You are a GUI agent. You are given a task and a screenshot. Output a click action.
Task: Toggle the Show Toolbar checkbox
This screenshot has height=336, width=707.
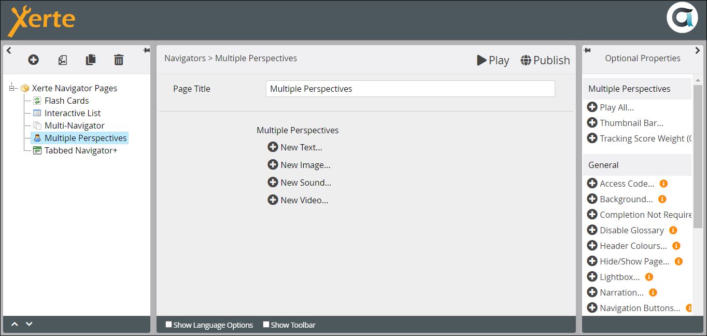click(x=266, y=325)
